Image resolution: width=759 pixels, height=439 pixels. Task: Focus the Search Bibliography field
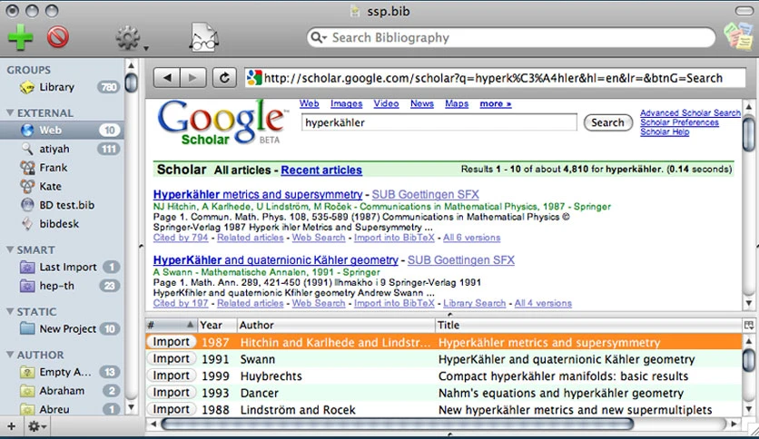click(510, 38)
